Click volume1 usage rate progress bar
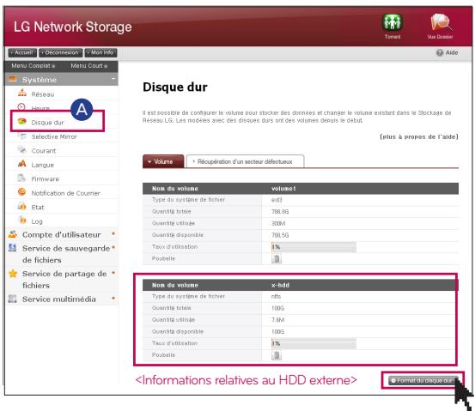The height and width of the screenshot is (411, 475). (x=314, y=247)
